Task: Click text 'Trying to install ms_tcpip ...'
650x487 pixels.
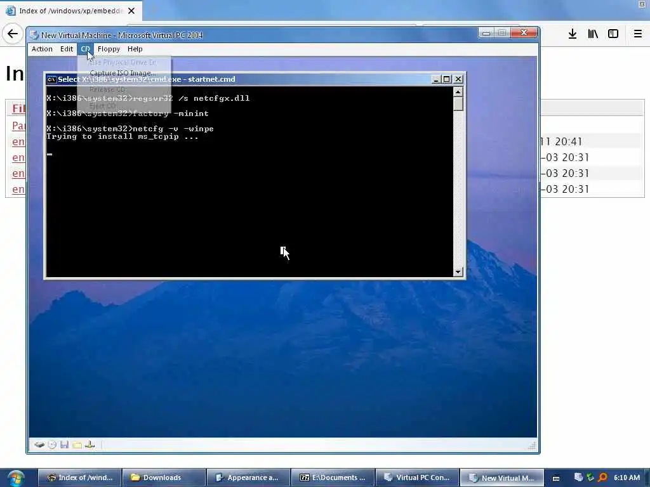Action: 123,137
